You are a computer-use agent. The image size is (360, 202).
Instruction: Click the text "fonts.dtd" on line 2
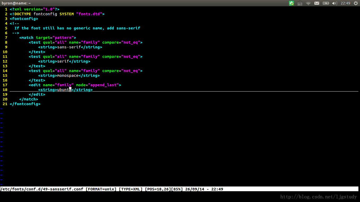89,14
